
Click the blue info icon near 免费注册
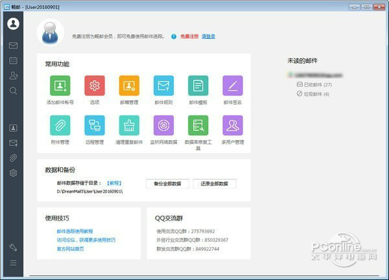[x=174, y=36]
